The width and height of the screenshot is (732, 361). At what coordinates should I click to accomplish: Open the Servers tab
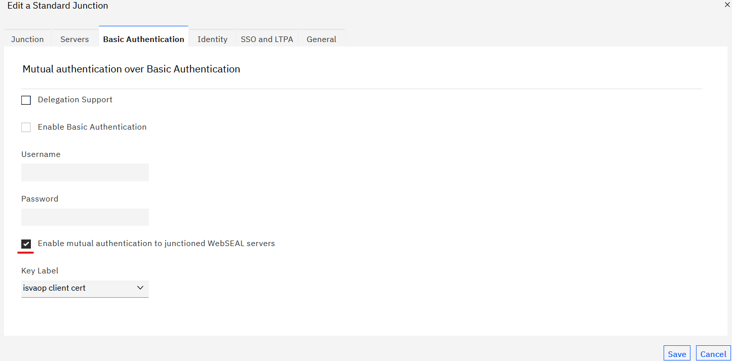[74, 39]
